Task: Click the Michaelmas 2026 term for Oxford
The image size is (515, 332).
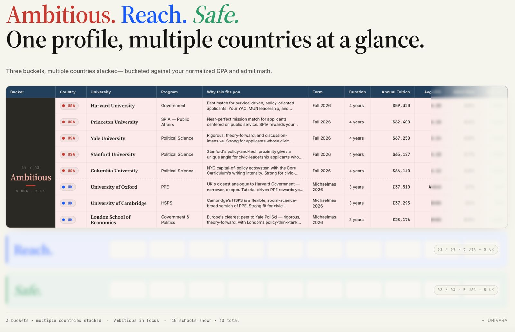Action: [324, 187]
